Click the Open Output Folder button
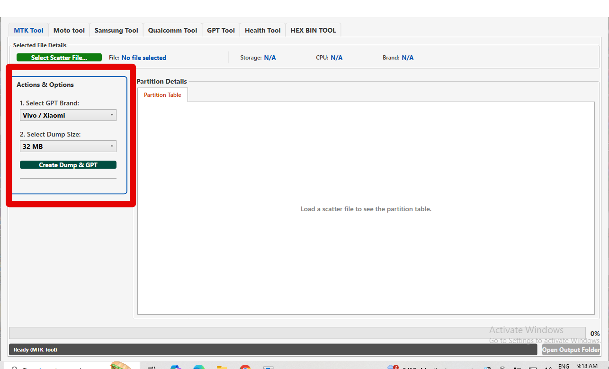Viewport: 609px width, 369px height. tap(571, 350)
